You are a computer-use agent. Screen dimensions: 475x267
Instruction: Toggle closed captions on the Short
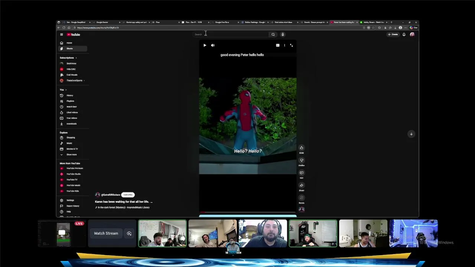tap(278, 45)
